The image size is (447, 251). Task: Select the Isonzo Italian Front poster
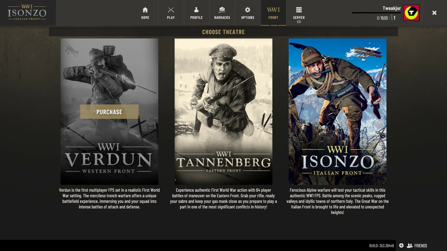(x=338, y=112)
